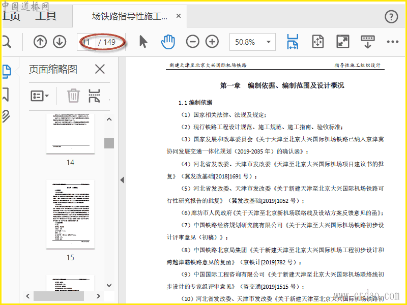Screen dimensions: 407x305
Task: Collapse the navigation pane with triangle
Action: pyautogui.click(x=122, y=180)
